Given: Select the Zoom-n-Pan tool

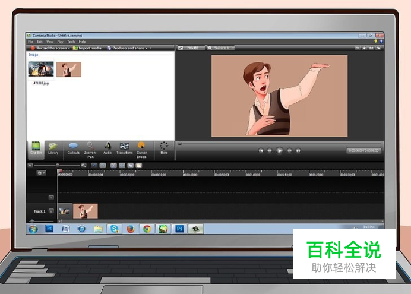Looking at the screenshot, I should pyautogui.click(x=90, y=150).
